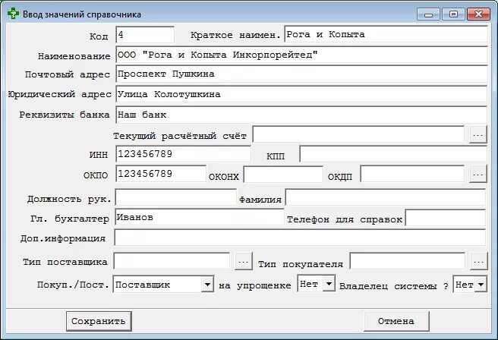This screenshot has width=498, height=340.
Task: Focus the Код field containing 4
Action: [145, 35]
